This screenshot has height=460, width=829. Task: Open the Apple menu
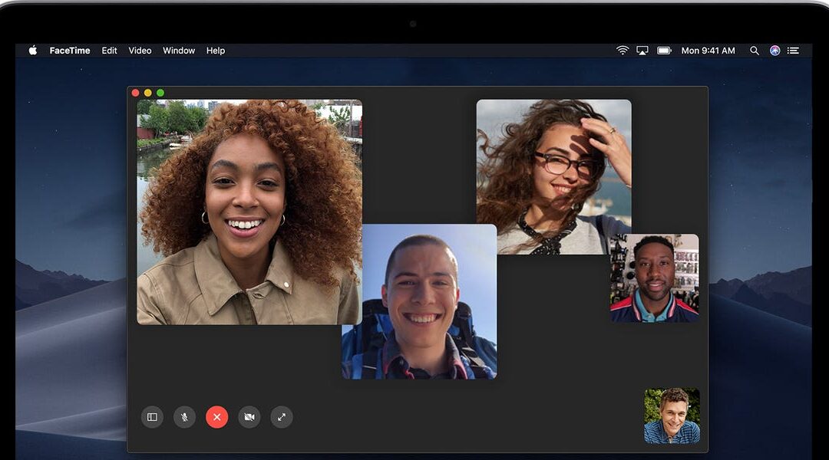coord(33,51)
